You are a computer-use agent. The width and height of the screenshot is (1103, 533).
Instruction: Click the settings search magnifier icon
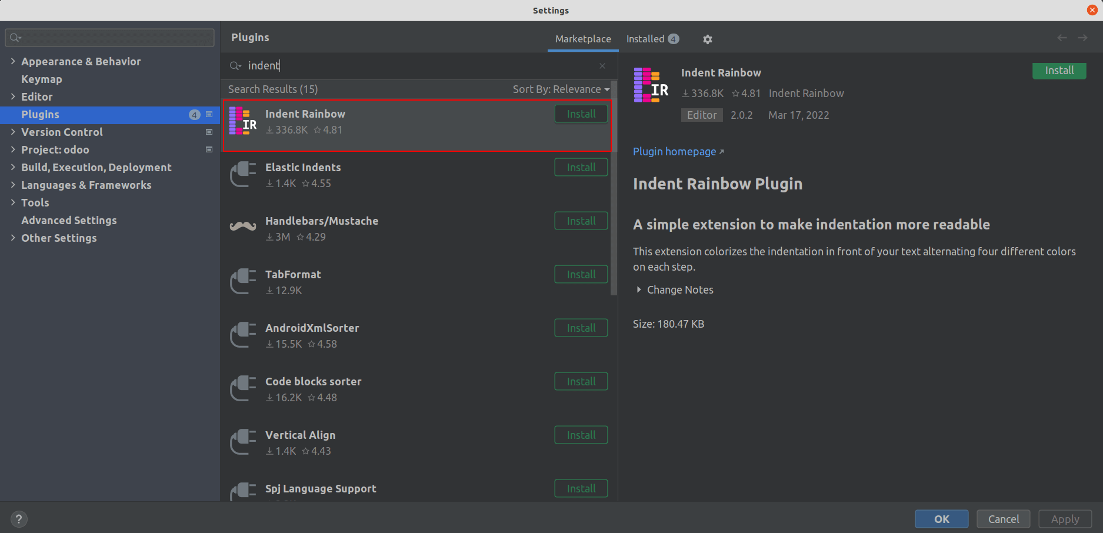pyautogui.click(x=15, y=38)
